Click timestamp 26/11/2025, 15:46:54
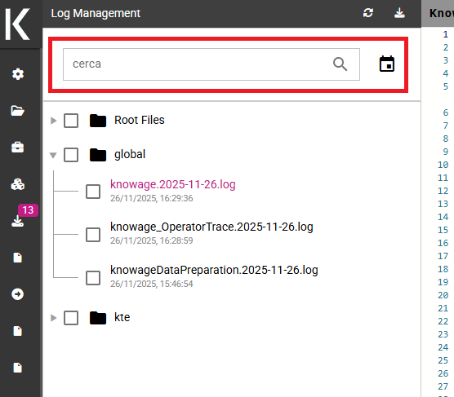The width and height of the screenshot is (454, 397). pos(151,284)
